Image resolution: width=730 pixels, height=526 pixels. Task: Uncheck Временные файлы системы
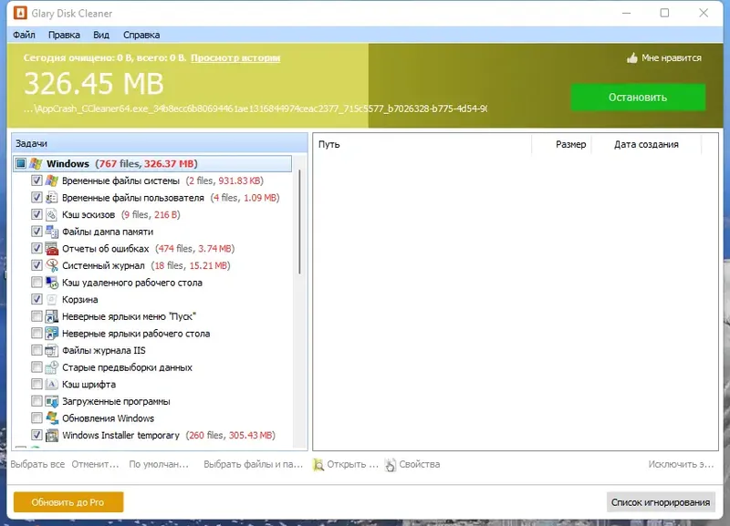tap(36, 180)
